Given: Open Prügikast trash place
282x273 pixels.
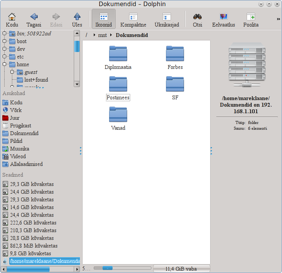Looking at the screenshot, I should (17, 126).
